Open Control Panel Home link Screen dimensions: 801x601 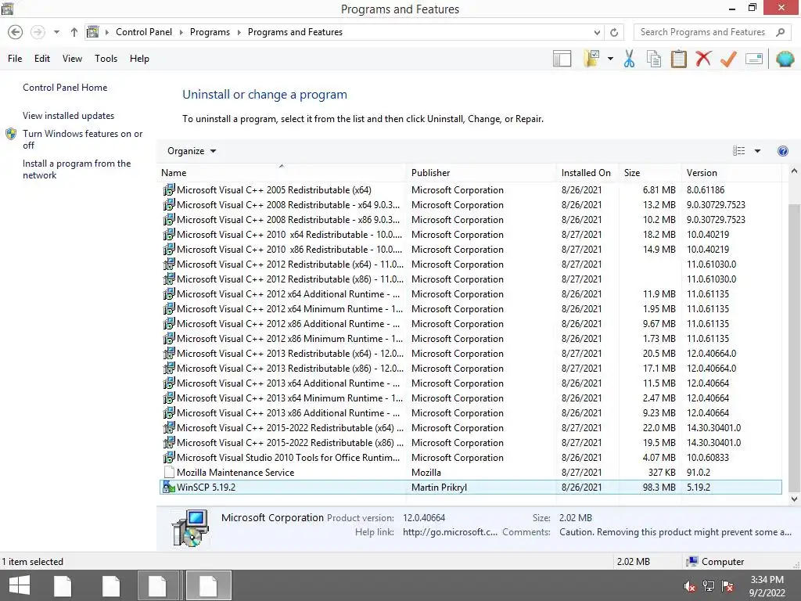(x=65, y=88)
